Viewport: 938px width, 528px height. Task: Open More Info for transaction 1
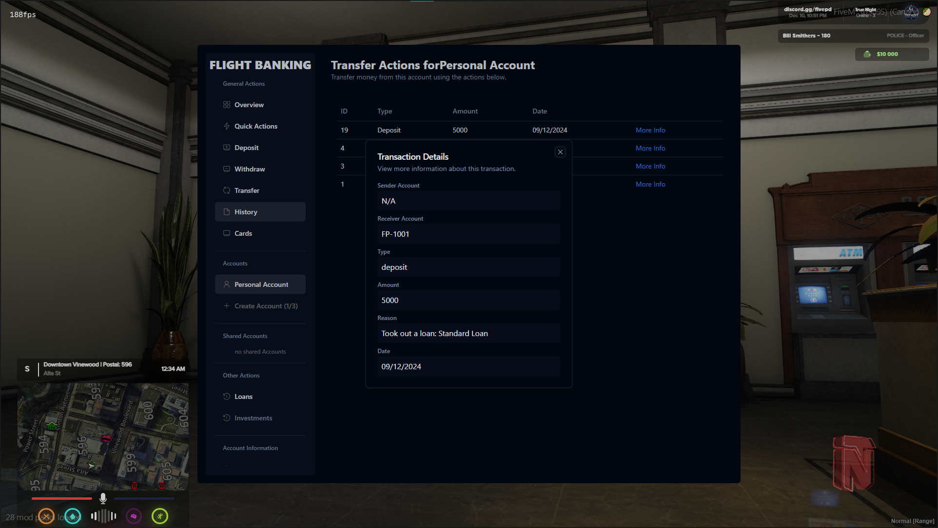coord(650,184)
